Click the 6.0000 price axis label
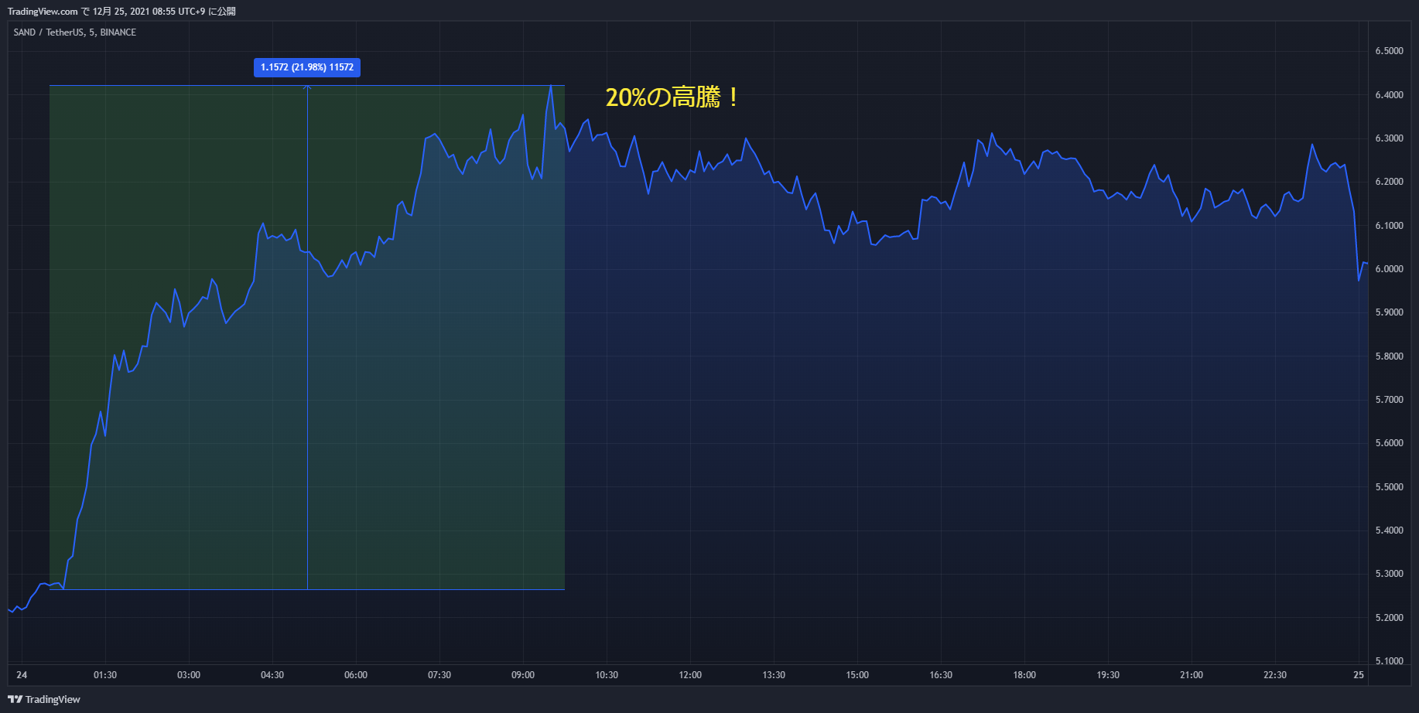This screenshot has width=1419, height=713. point(1389,269)
